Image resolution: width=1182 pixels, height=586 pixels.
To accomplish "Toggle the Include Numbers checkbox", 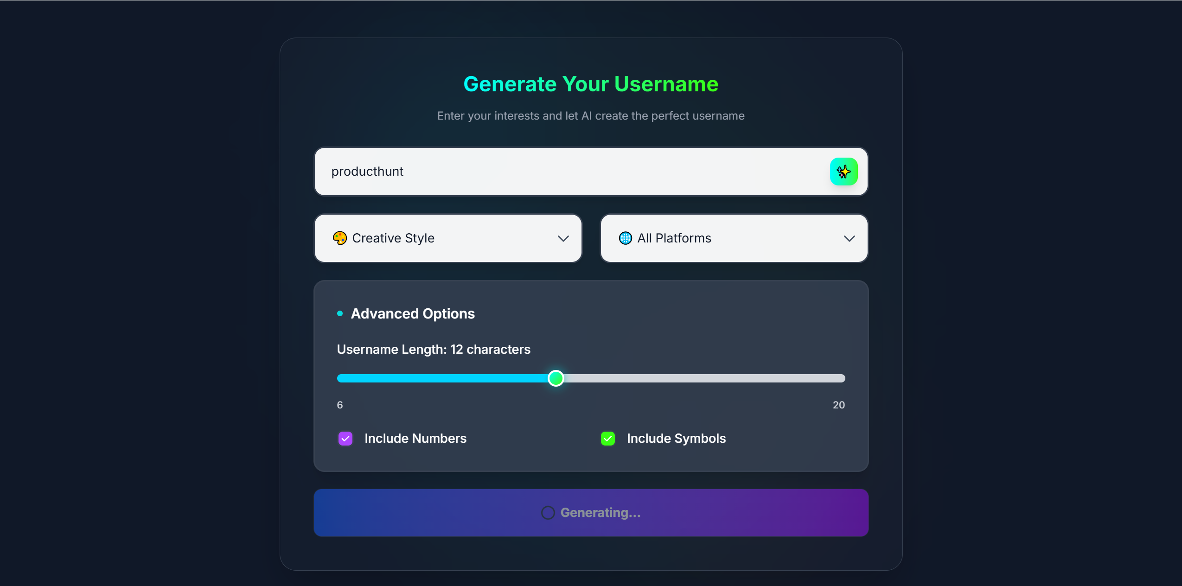I will 345,439.
